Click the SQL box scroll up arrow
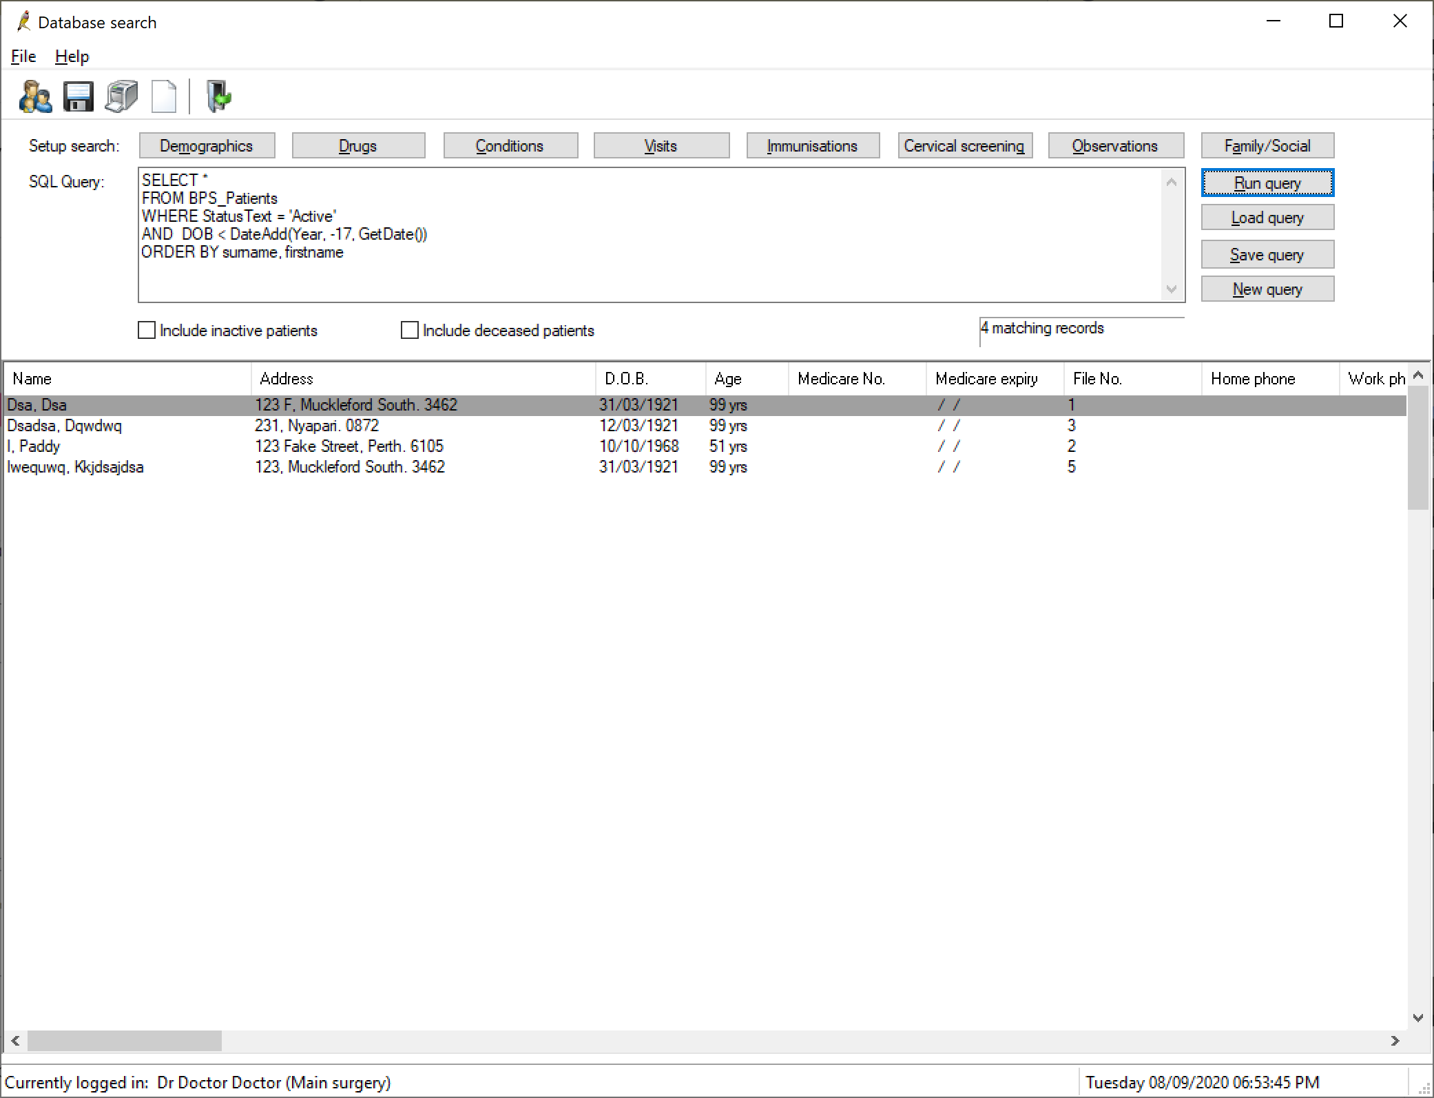Screen dimensions: 1434x1098 pos(1172,183)
